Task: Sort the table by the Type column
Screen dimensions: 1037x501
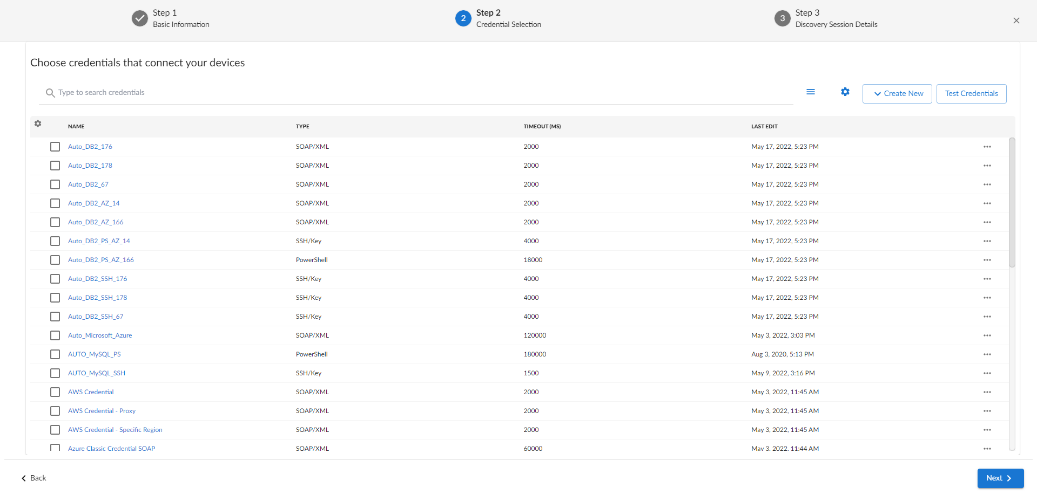Action: coord(302,127)
